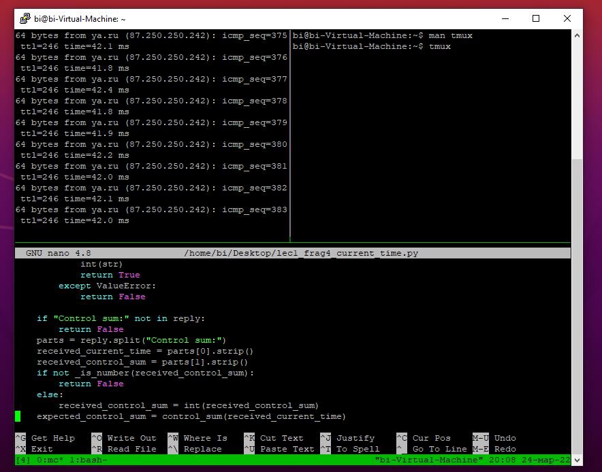The image size is (602, 472).
Task: Click the 'time=42.4 ms' ping result
Action: 97,90
